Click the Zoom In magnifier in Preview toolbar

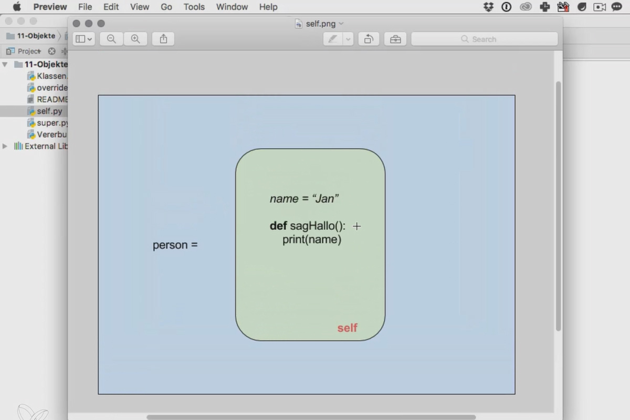[135, 39]
